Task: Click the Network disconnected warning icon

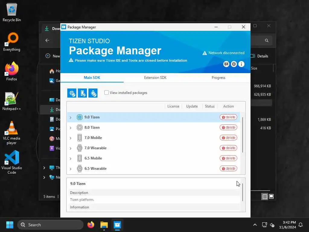Action: (205, 53)
